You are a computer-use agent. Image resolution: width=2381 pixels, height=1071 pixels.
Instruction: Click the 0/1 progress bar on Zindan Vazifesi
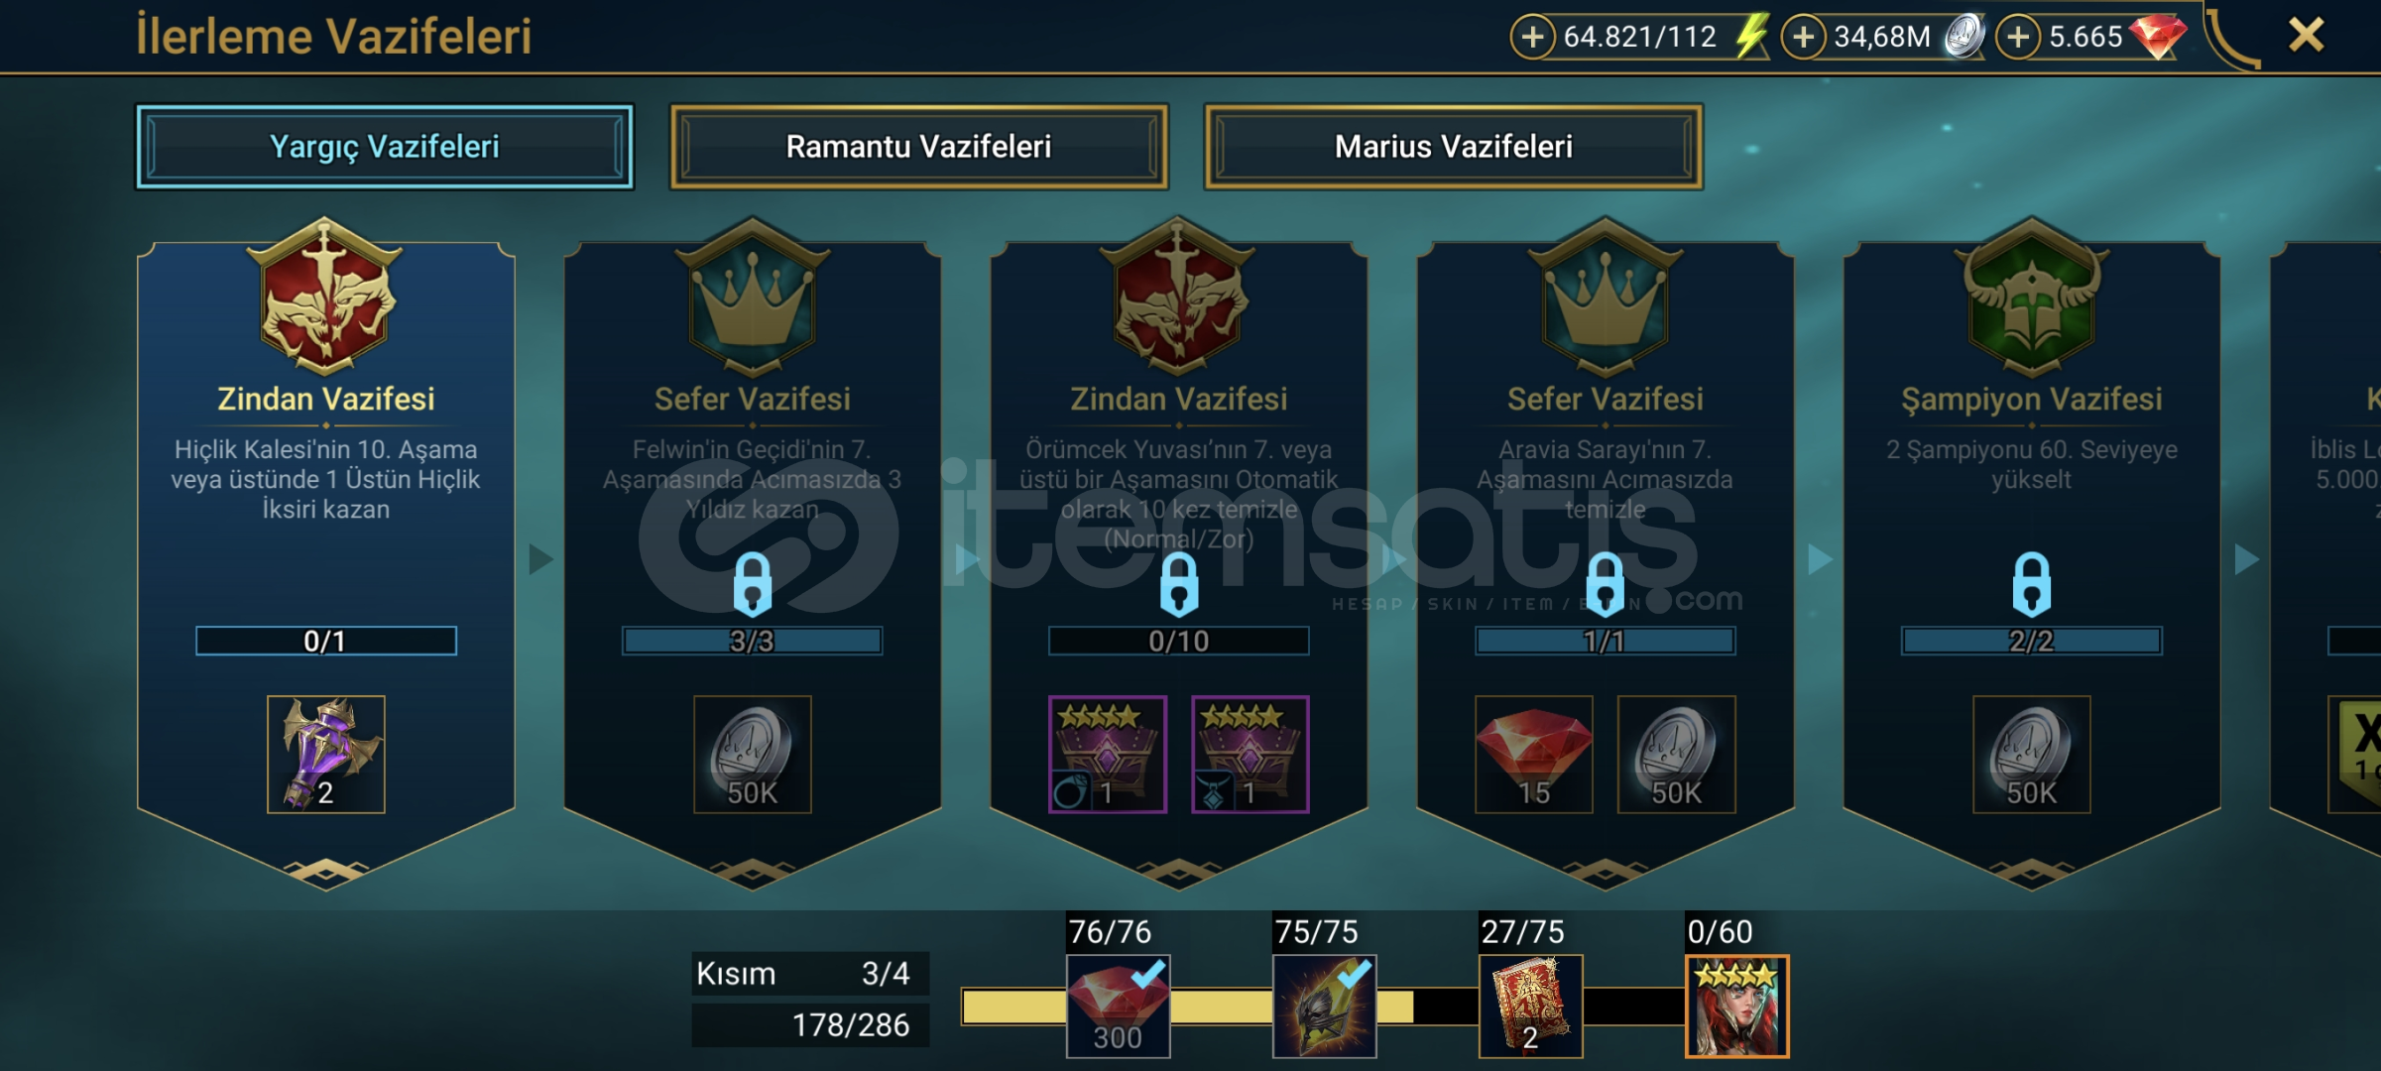tap(326, 641)
